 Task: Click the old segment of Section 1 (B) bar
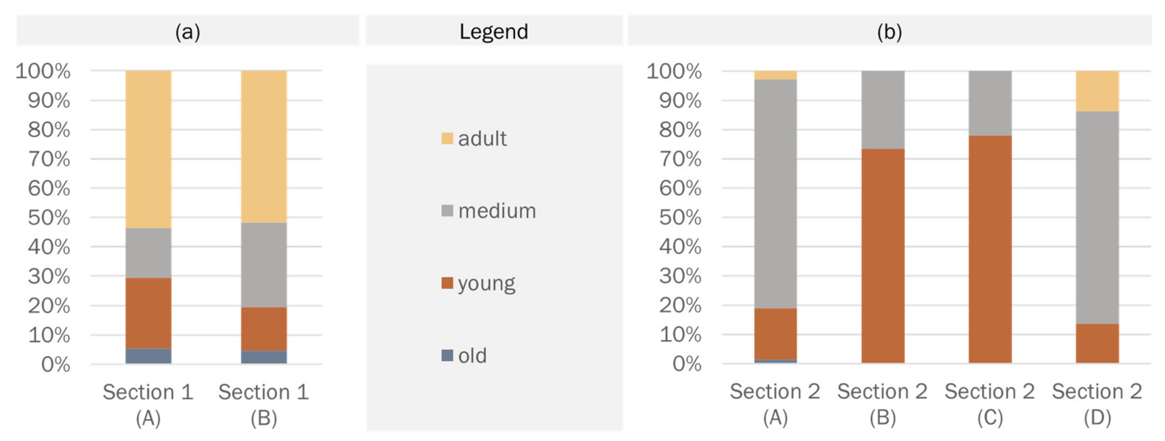[264, 357]
